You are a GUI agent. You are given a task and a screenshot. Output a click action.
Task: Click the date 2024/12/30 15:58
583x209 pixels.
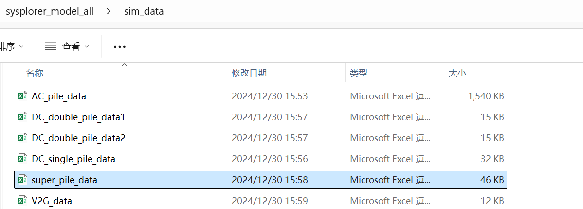click(x=270, y=180)
